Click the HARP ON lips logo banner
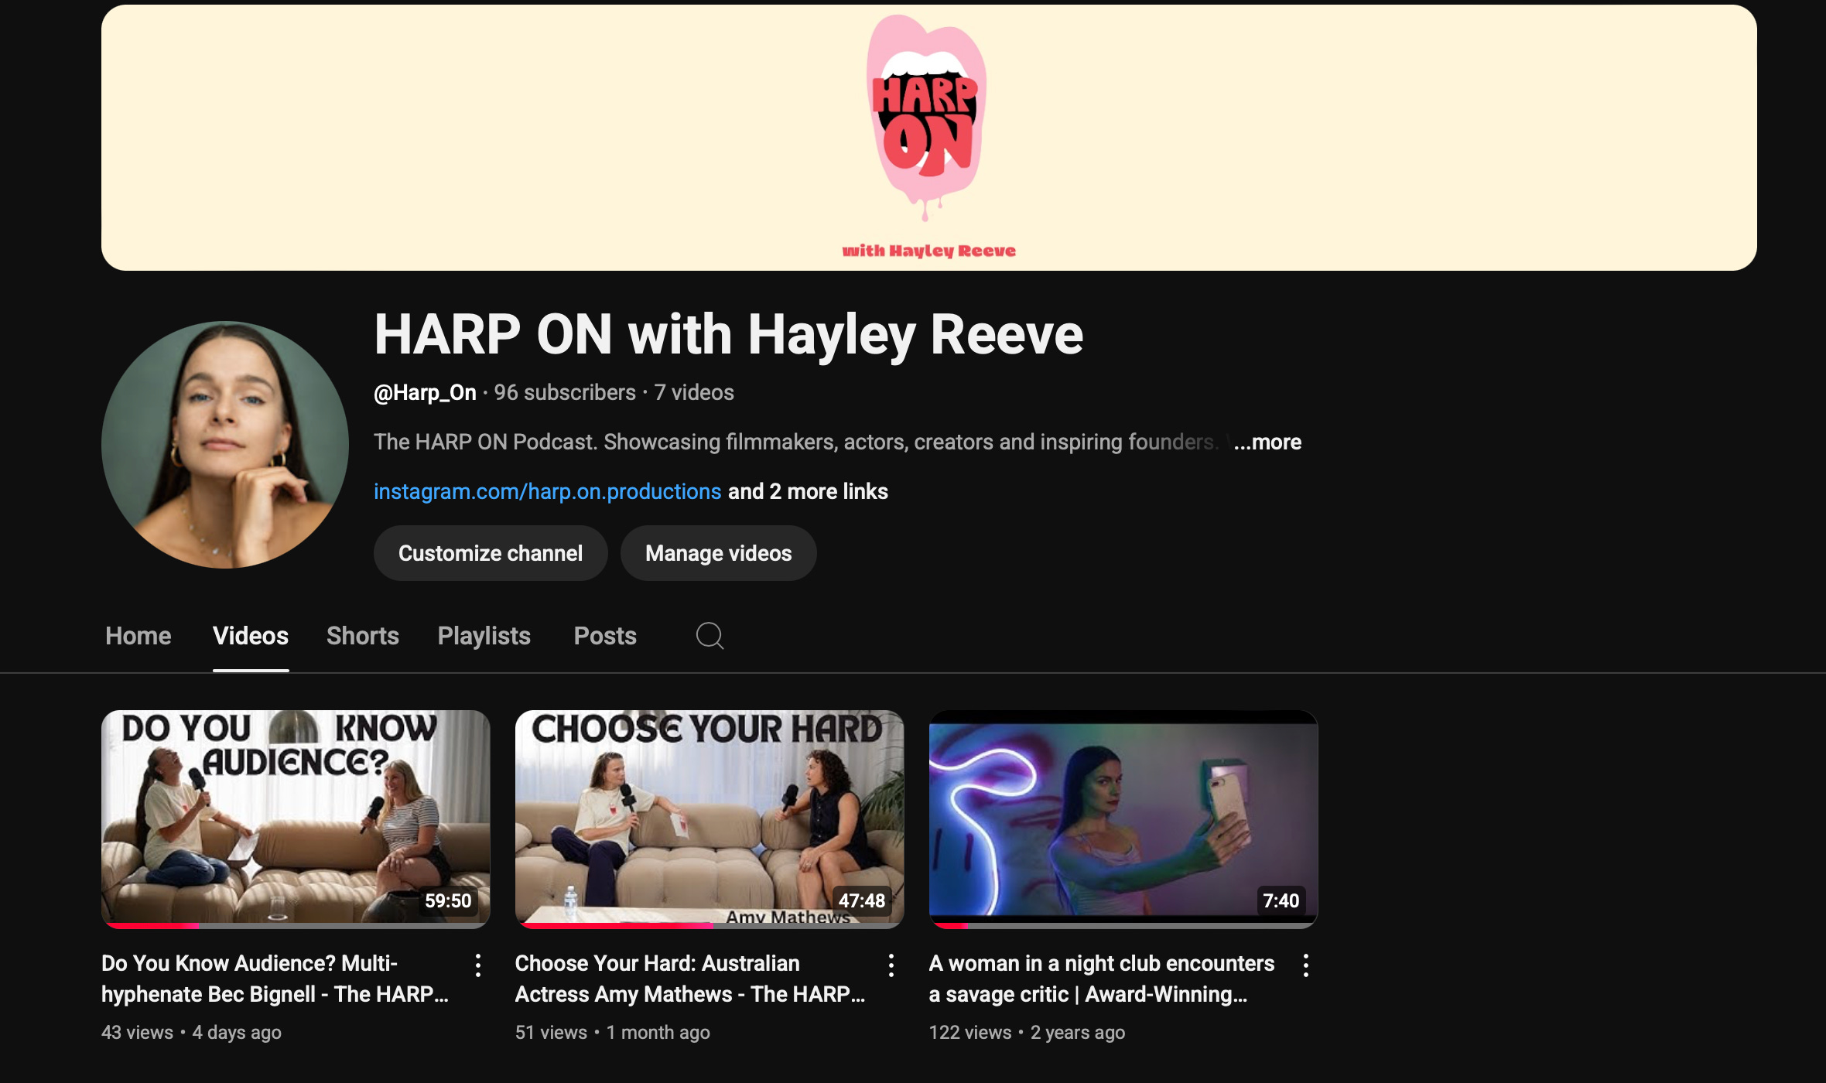The height and width of the screenshot is (1083, 1826). (x=927, y=116)
